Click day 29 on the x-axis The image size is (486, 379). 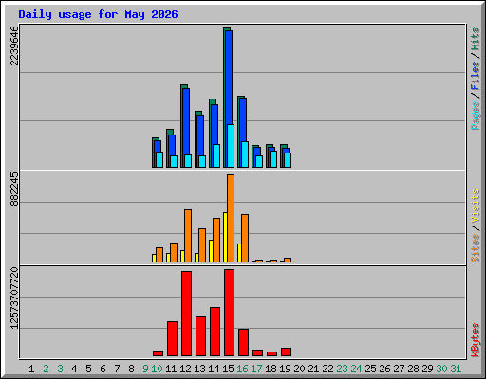coord(427,369)
